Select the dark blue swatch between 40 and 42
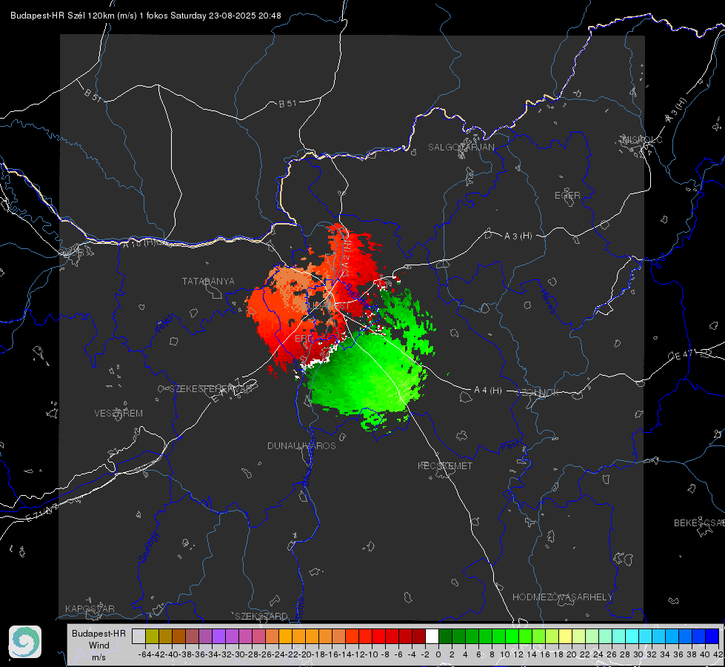 (x=712, y=636)
